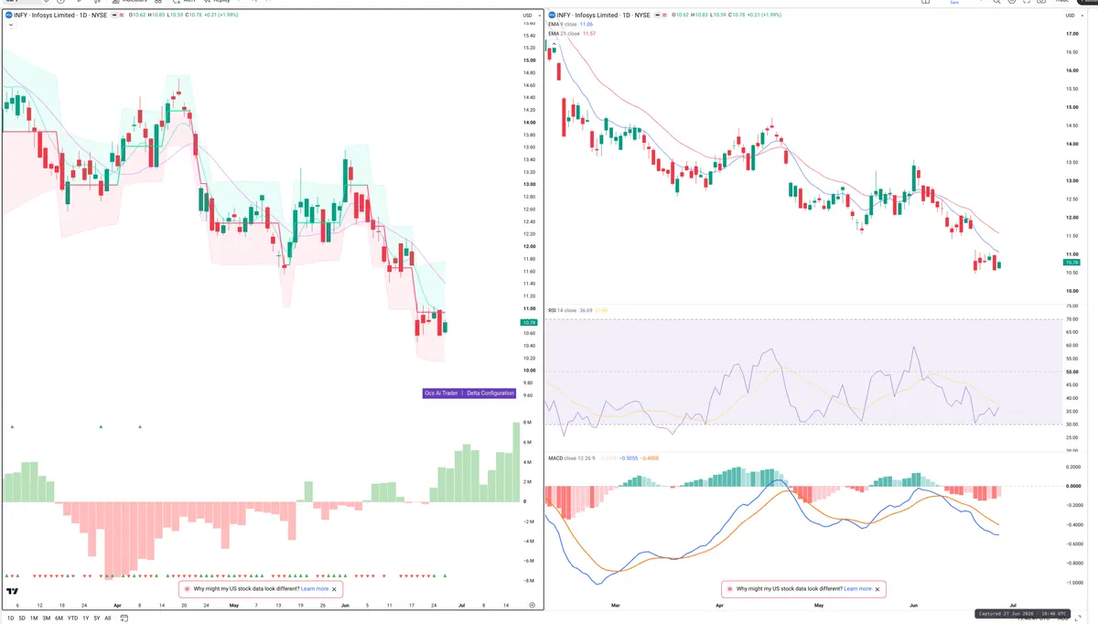The image size is (1098, 624).
Task: Open the USD currency dropdown on right chart
Action: point(1072,16)
